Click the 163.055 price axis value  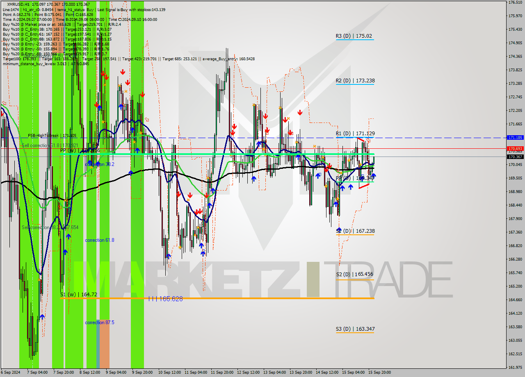(x=515, y=341)
